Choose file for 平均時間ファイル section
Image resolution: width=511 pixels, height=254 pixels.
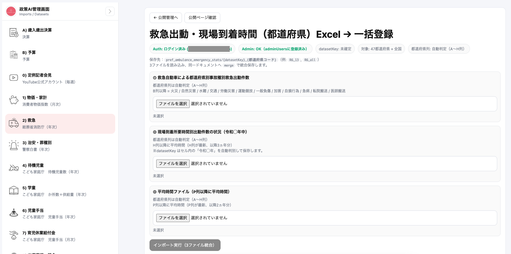pos(173,218)
